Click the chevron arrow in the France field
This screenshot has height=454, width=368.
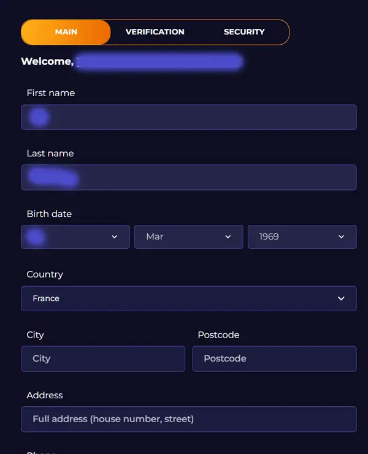point(341,298)
